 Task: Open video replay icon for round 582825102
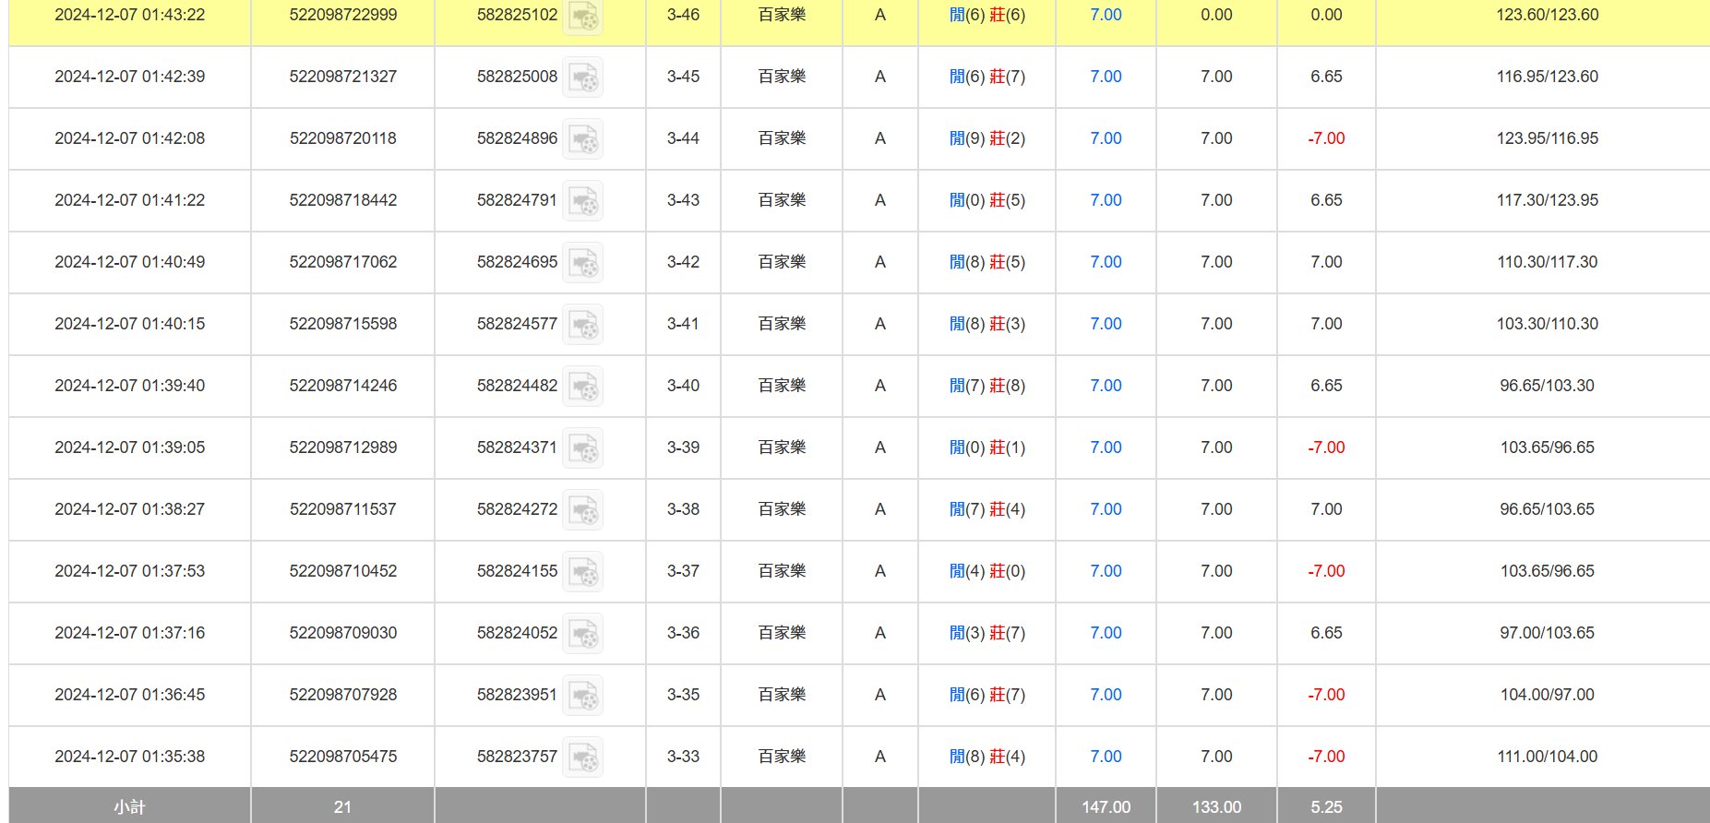582,16
